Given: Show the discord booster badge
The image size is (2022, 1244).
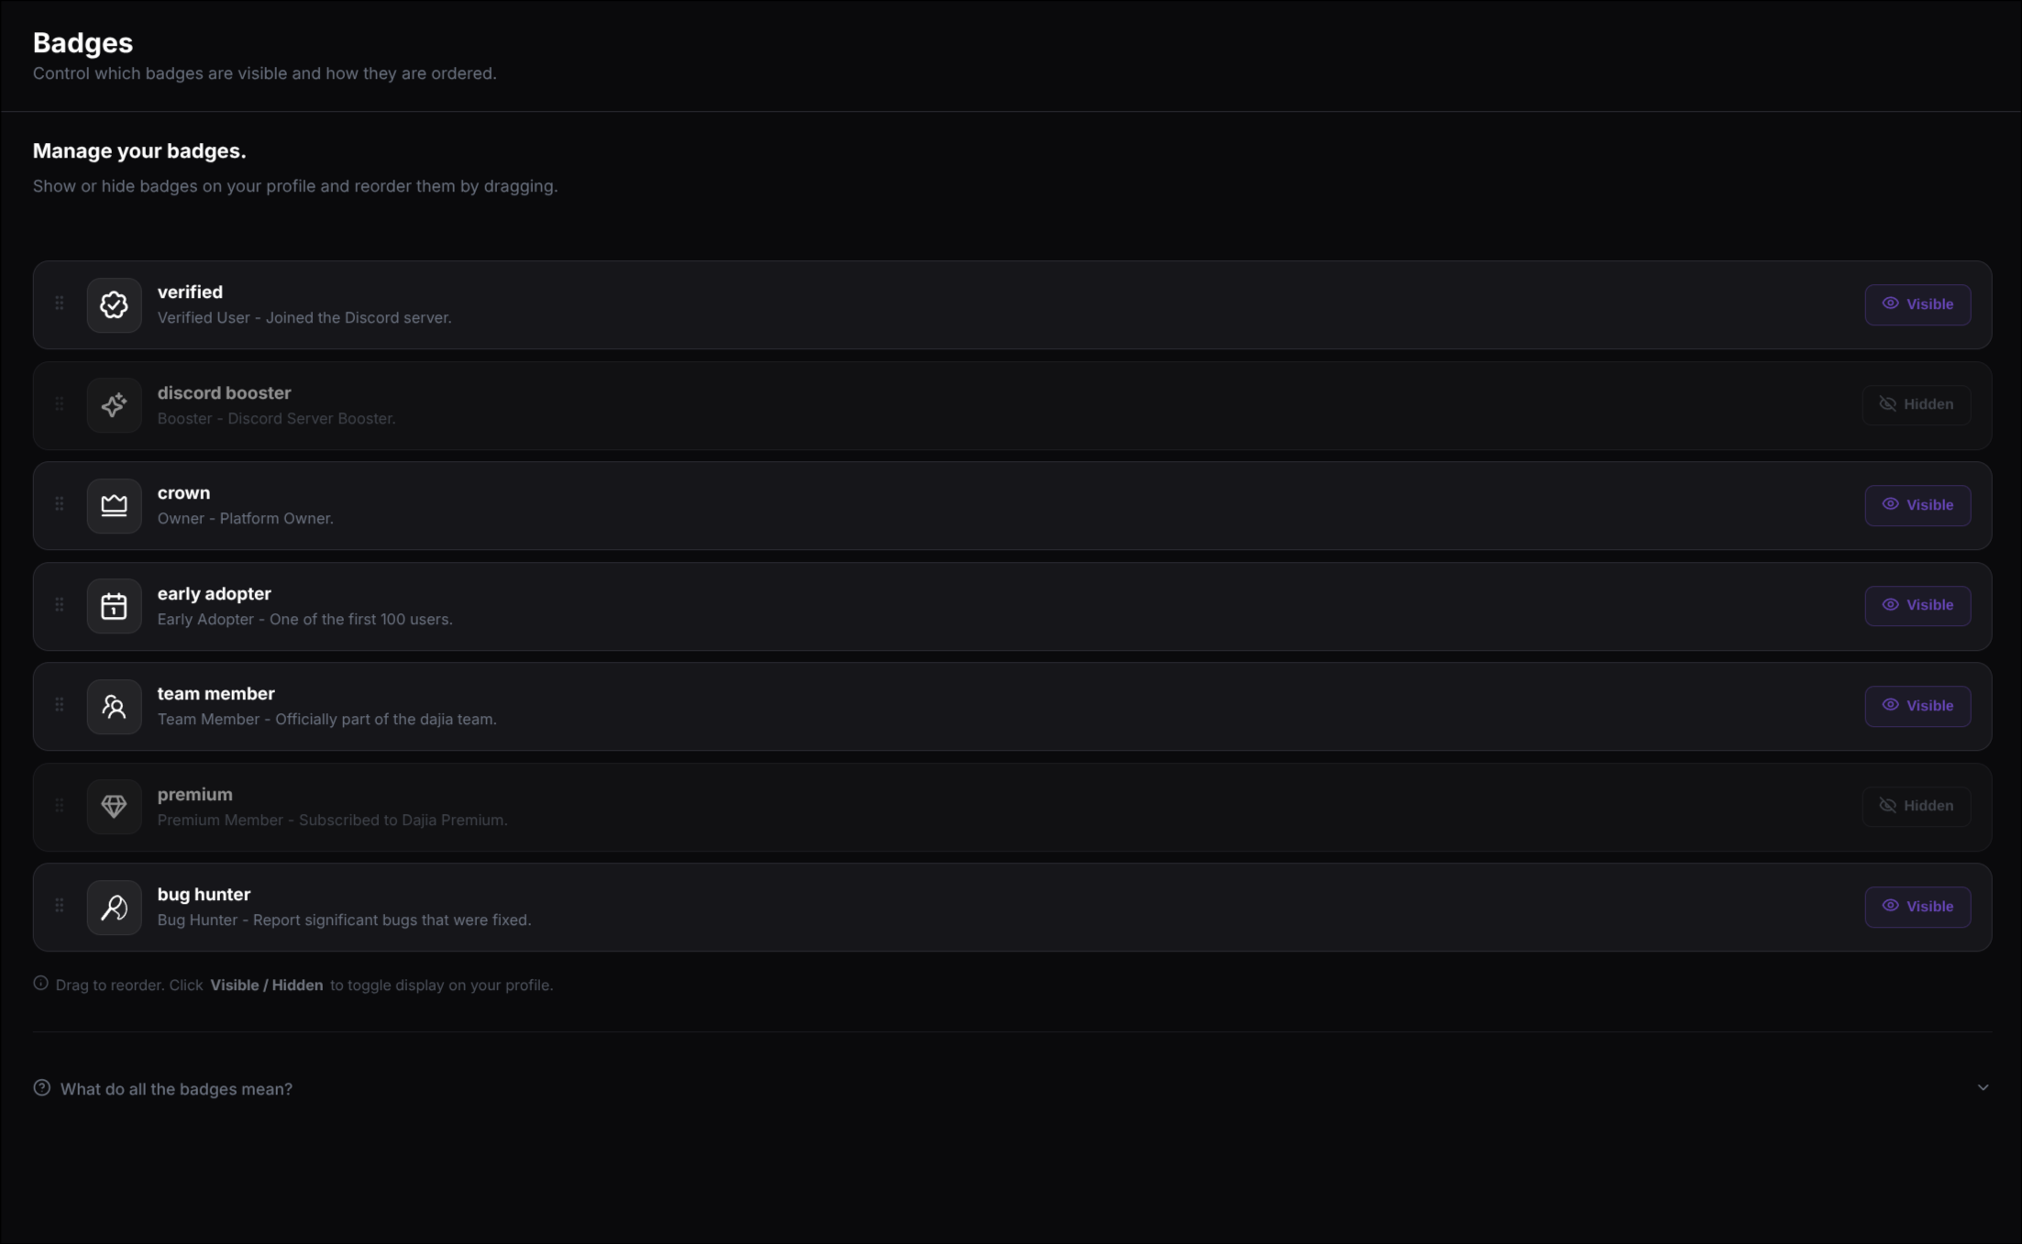Looking at the screenshot, I should (x=1916, y=404).
